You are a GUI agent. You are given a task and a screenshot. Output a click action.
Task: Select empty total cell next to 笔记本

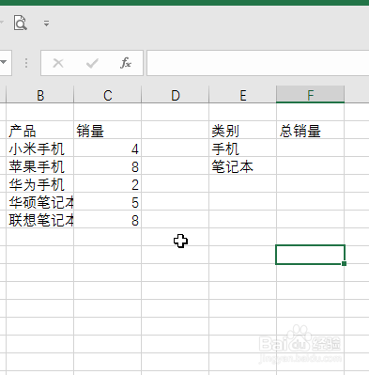pos(311,166)
